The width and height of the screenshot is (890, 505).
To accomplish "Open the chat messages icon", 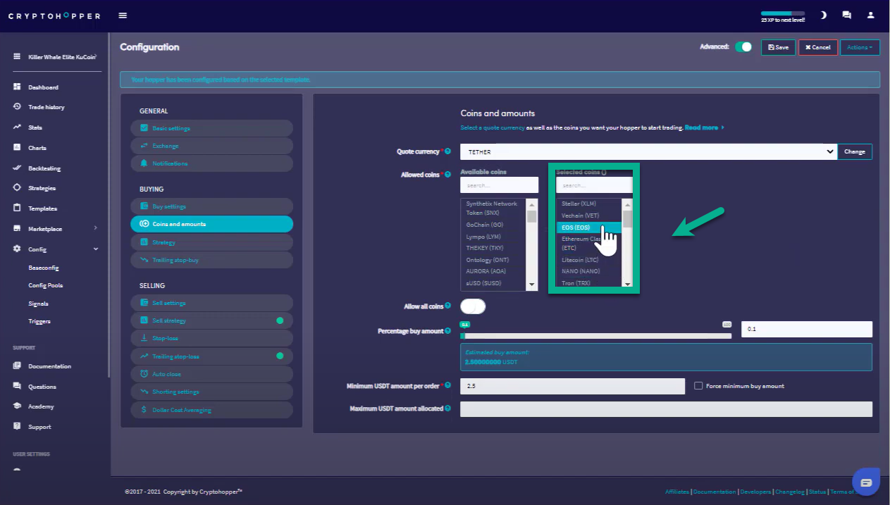I will (x=846, y=15).
